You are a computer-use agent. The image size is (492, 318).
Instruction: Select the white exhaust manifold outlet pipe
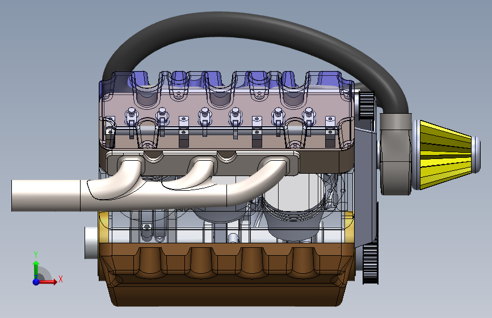tap(46, 196)
